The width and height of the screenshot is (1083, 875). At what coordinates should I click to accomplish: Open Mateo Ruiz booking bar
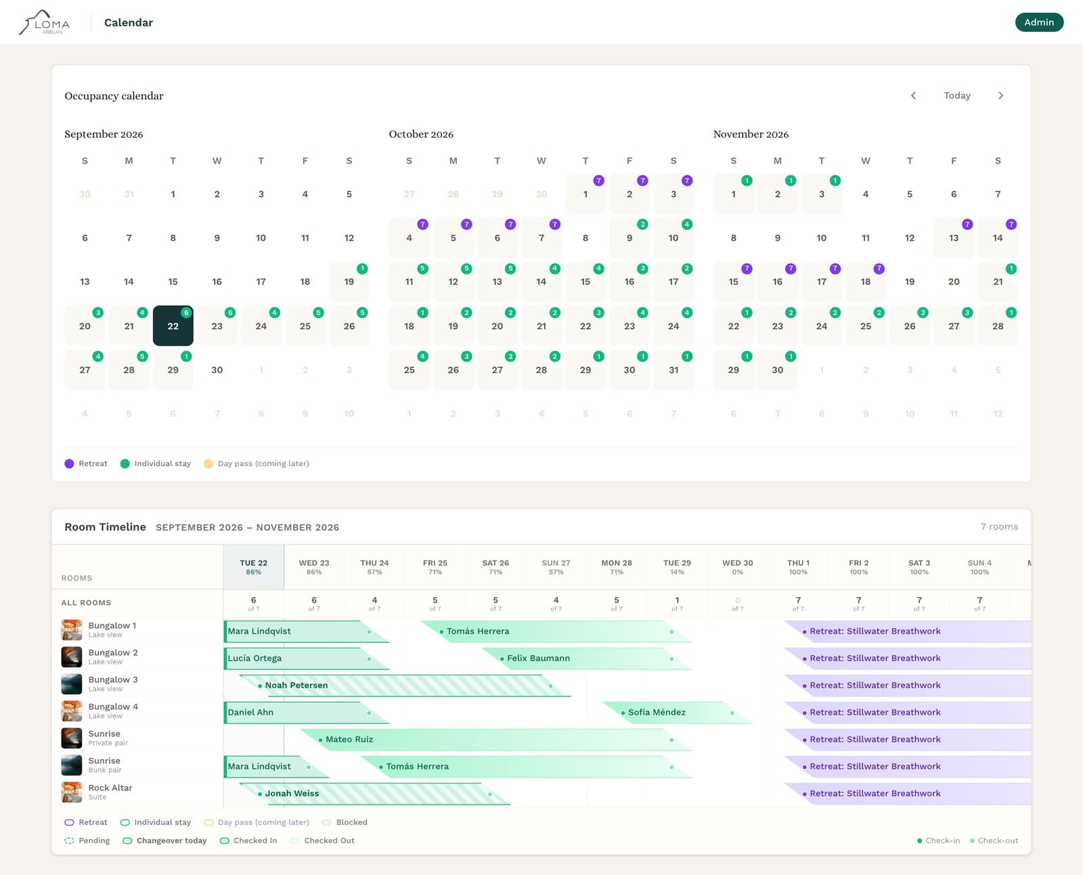495,739
